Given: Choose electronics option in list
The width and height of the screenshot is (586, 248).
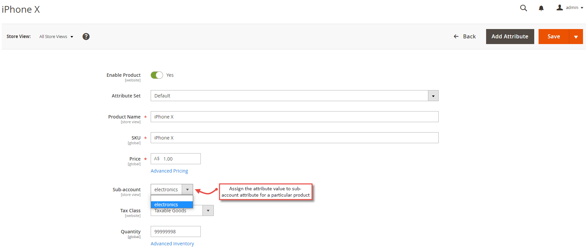Looking at the screenshot, I should (172, 205).
